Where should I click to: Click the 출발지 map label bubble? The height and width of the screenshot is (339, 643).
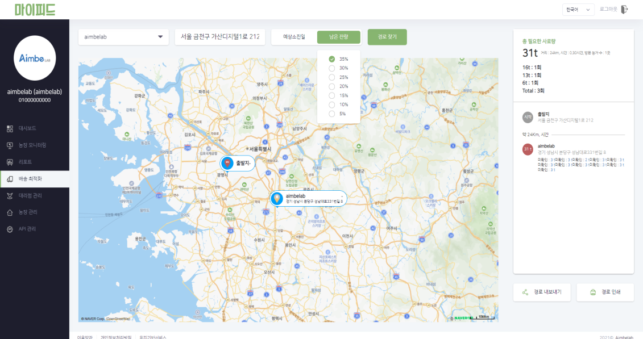[x=238, y=163]
